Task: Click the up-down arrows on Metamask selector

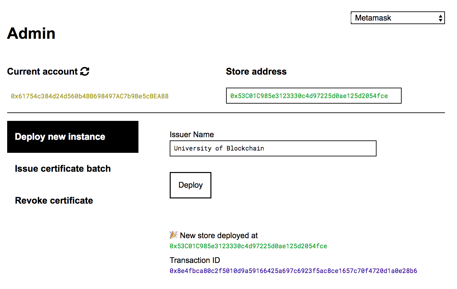Action: point(440,18)
